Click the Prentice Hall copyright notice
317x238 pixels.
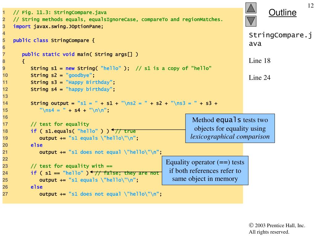click(277, 228)
